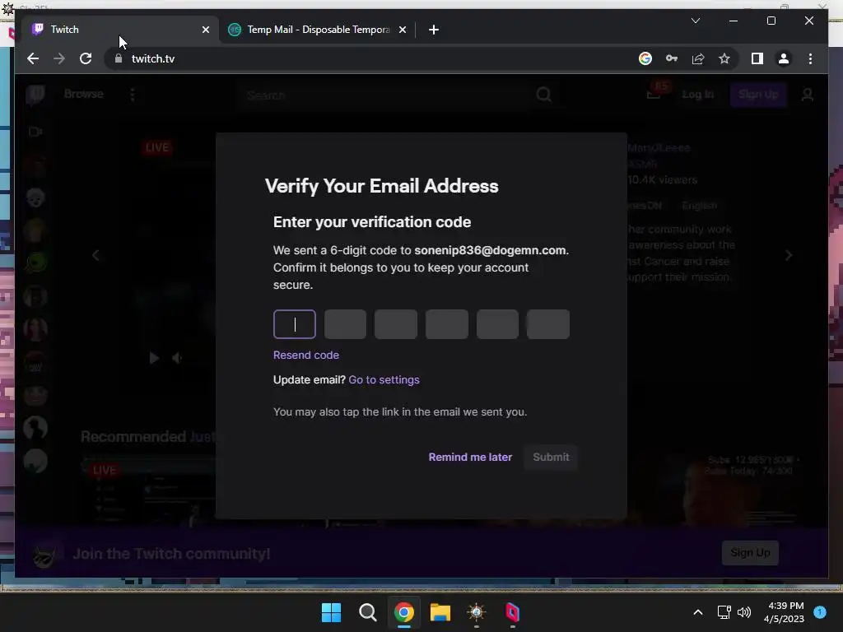Click Twitch logo home icon
This screenshot has width=843, height=632.
35,95
